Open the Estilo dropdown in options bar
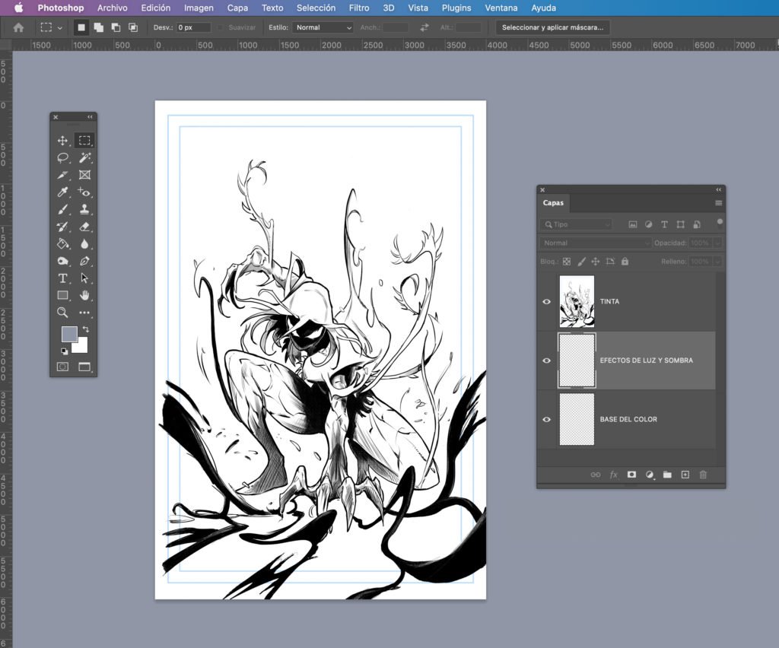Viewport: 779px width, 648px height. 323,27
